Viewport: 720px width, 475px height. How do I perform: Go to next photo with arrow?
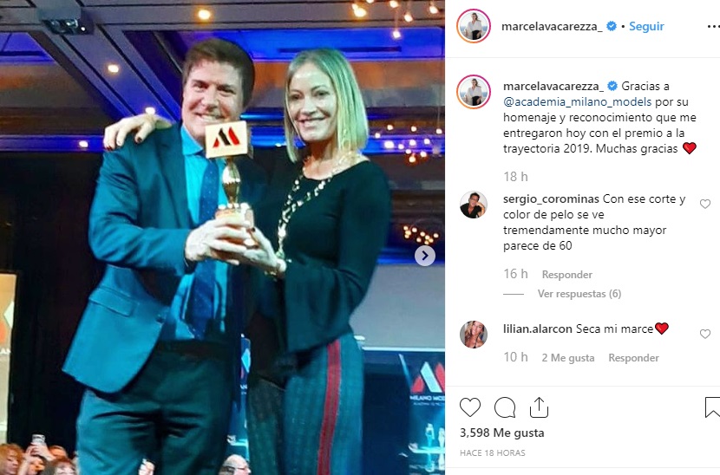(x=425, y=256)
